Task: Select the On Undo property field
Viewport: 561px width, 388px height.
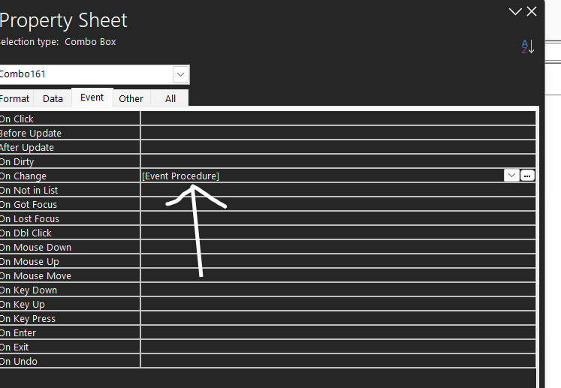Action: [x=338, y=361]
